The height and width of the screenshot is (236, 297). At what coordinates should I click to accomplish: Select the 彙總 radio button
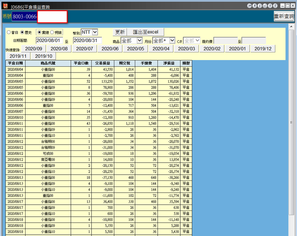click(39, 33)
